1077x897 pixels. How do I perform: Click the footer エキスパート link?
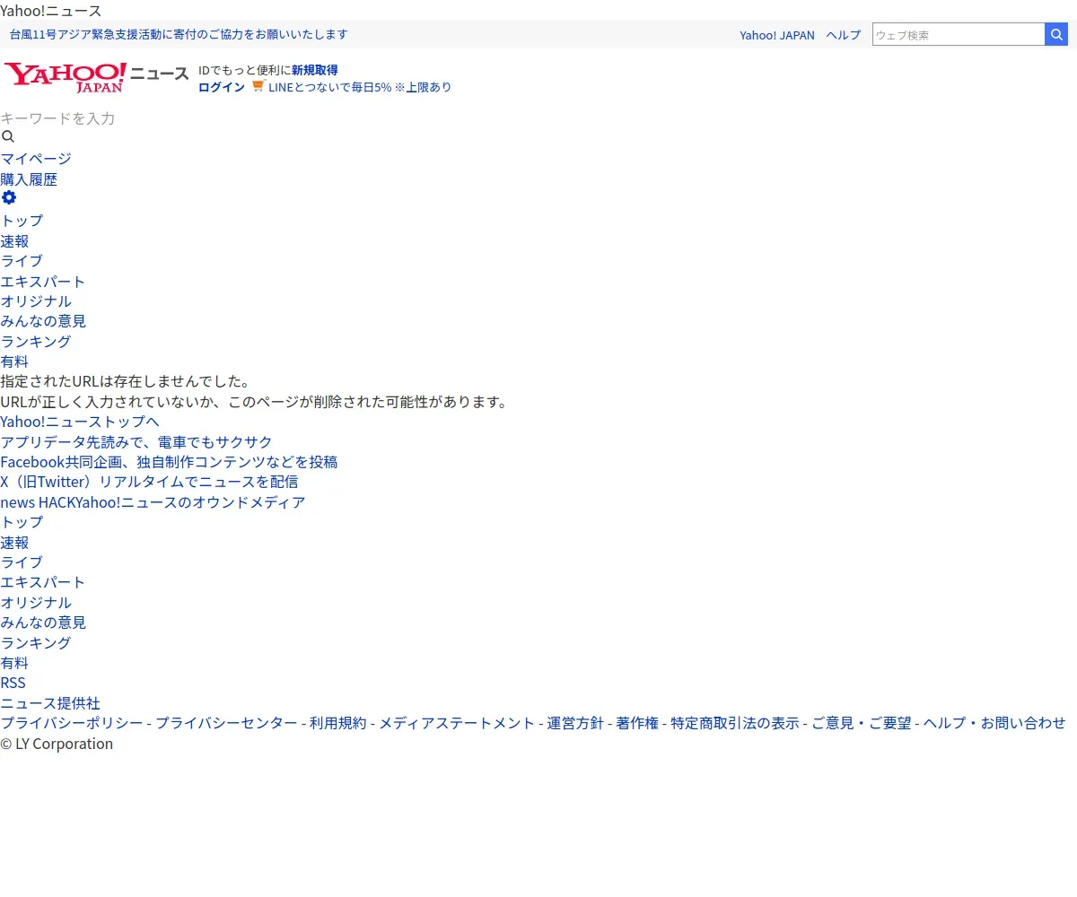click(43, 582)
